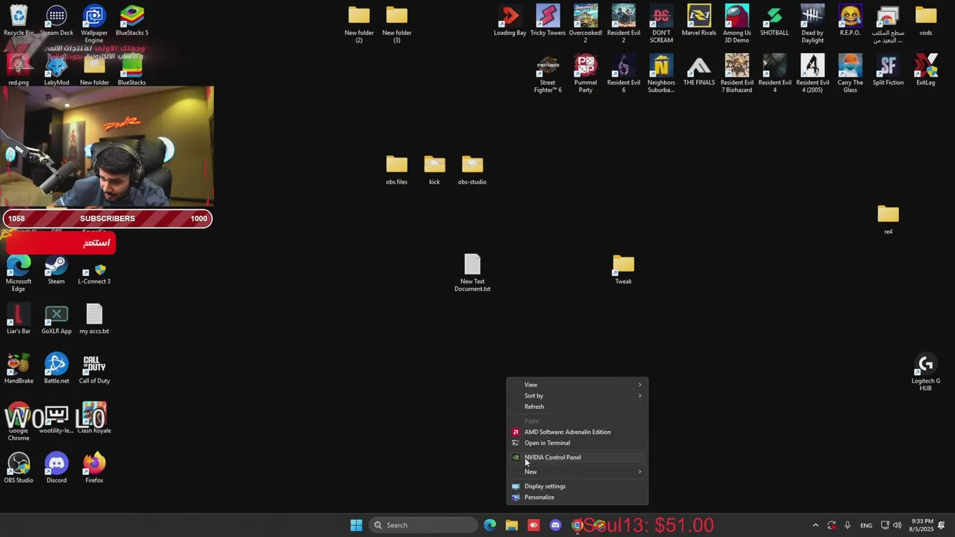Select the BlueStacks 5 shortcut
Viewport: 955px width, 537px height.
point(132,20)
